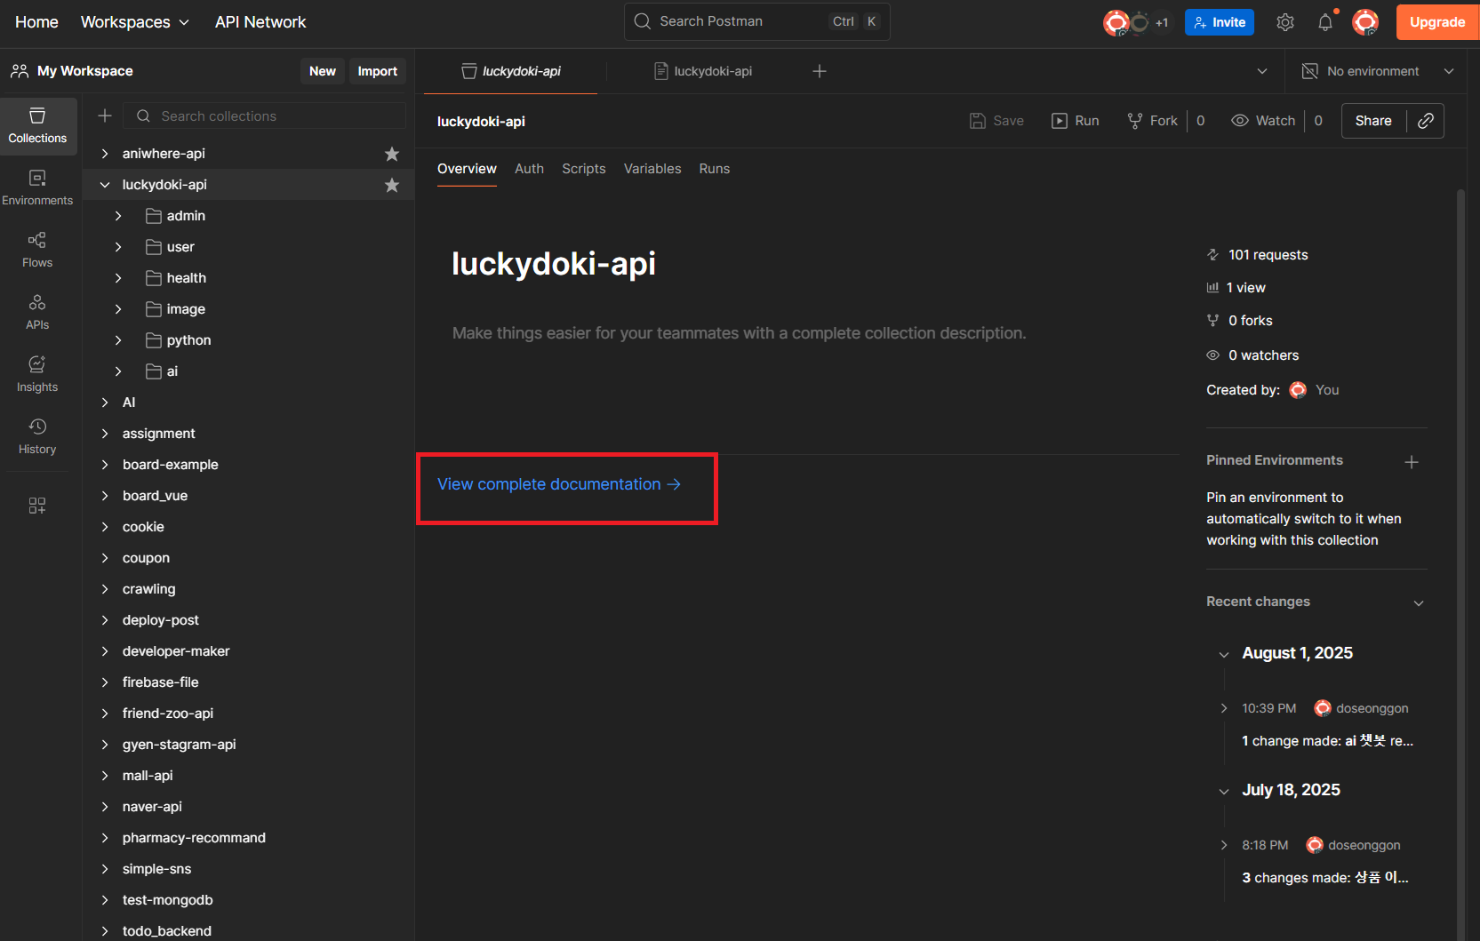Click the luckydoki-api collection title heading
The height and width of the screenshot is (941, 1480).
(x=554, y=264)
